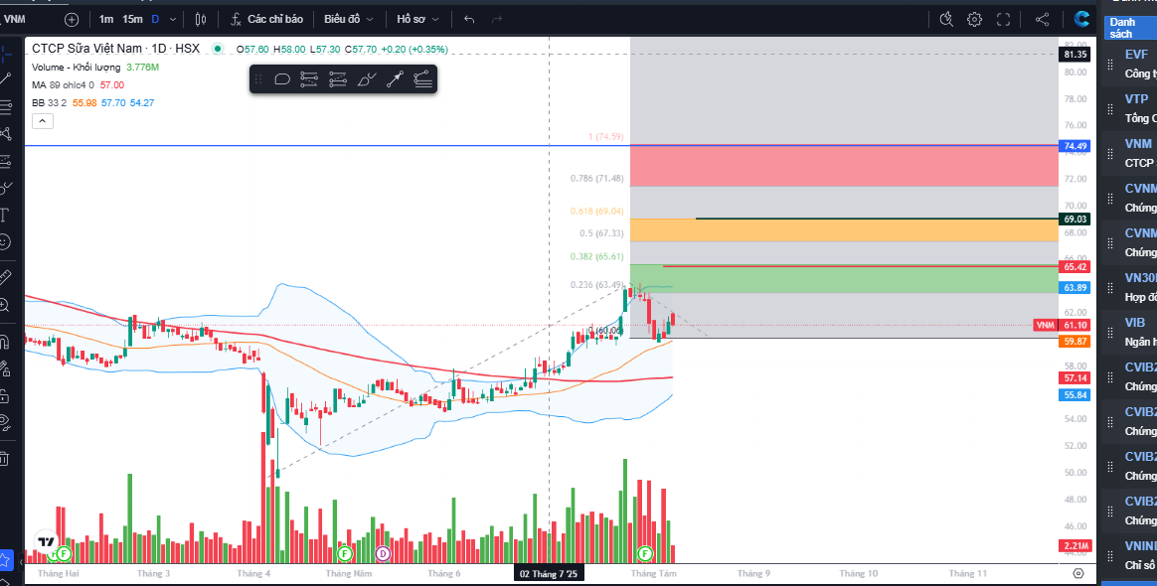Click the MA 89 ohlc4 legend

click(78, 84)
